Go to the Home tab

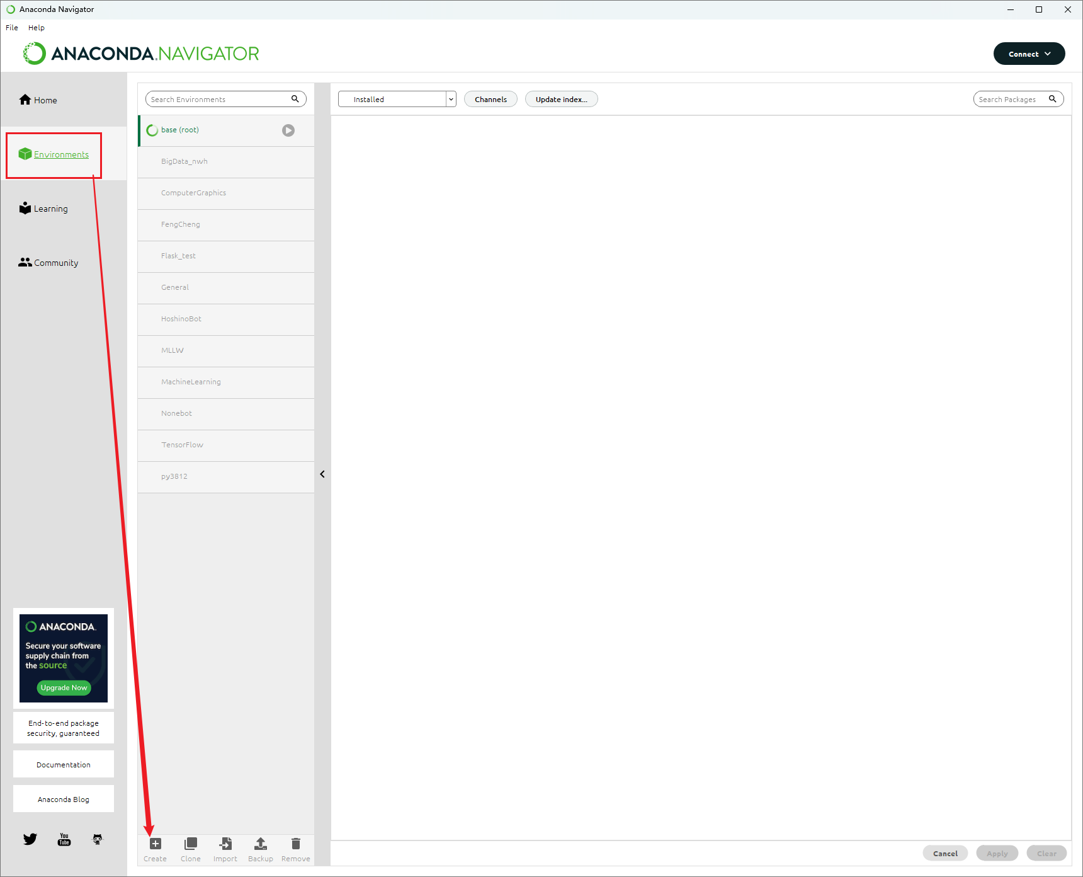[64, 100]
